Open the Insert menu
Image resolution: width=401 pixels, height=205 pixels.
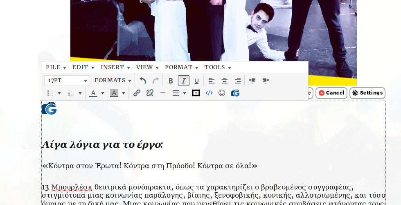(x=115, y=67)
